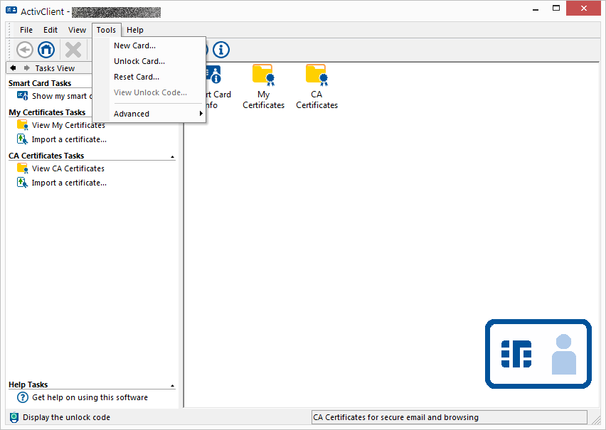Image resolution: width=606 pixels, height=430 pixels.
Task: Minimize the ActivClient window
Action: (x=536, y=9)
